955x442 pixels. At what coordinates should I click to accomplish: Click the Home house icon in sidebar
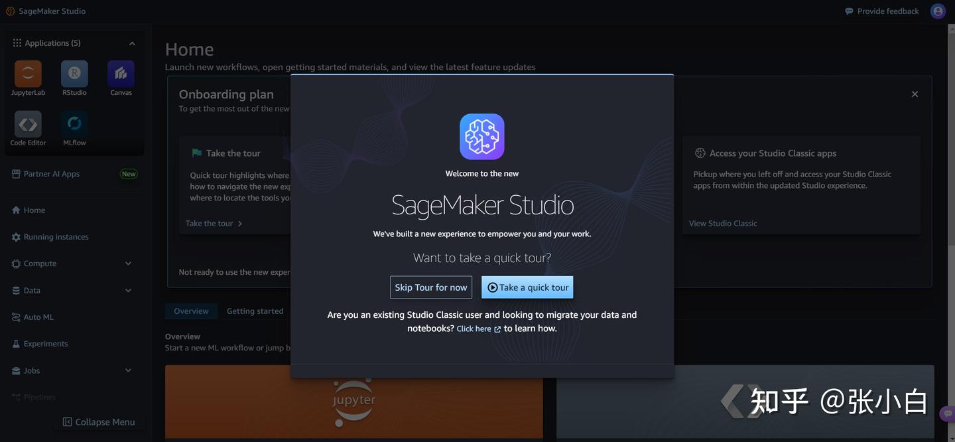coord(16,210)
